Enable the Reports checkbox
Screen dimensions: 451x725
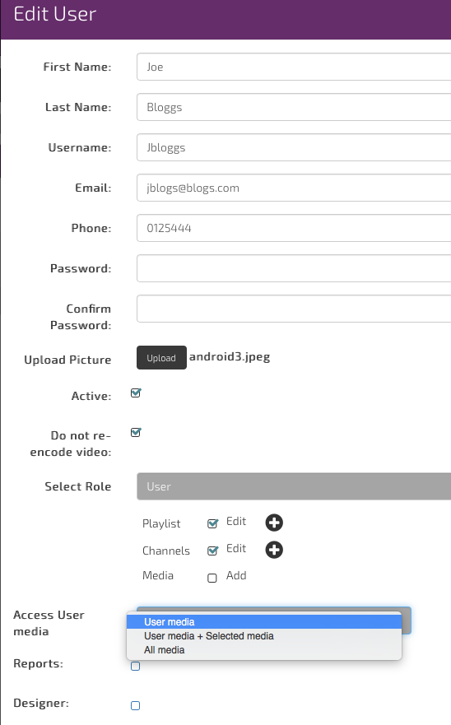(136, 667)
